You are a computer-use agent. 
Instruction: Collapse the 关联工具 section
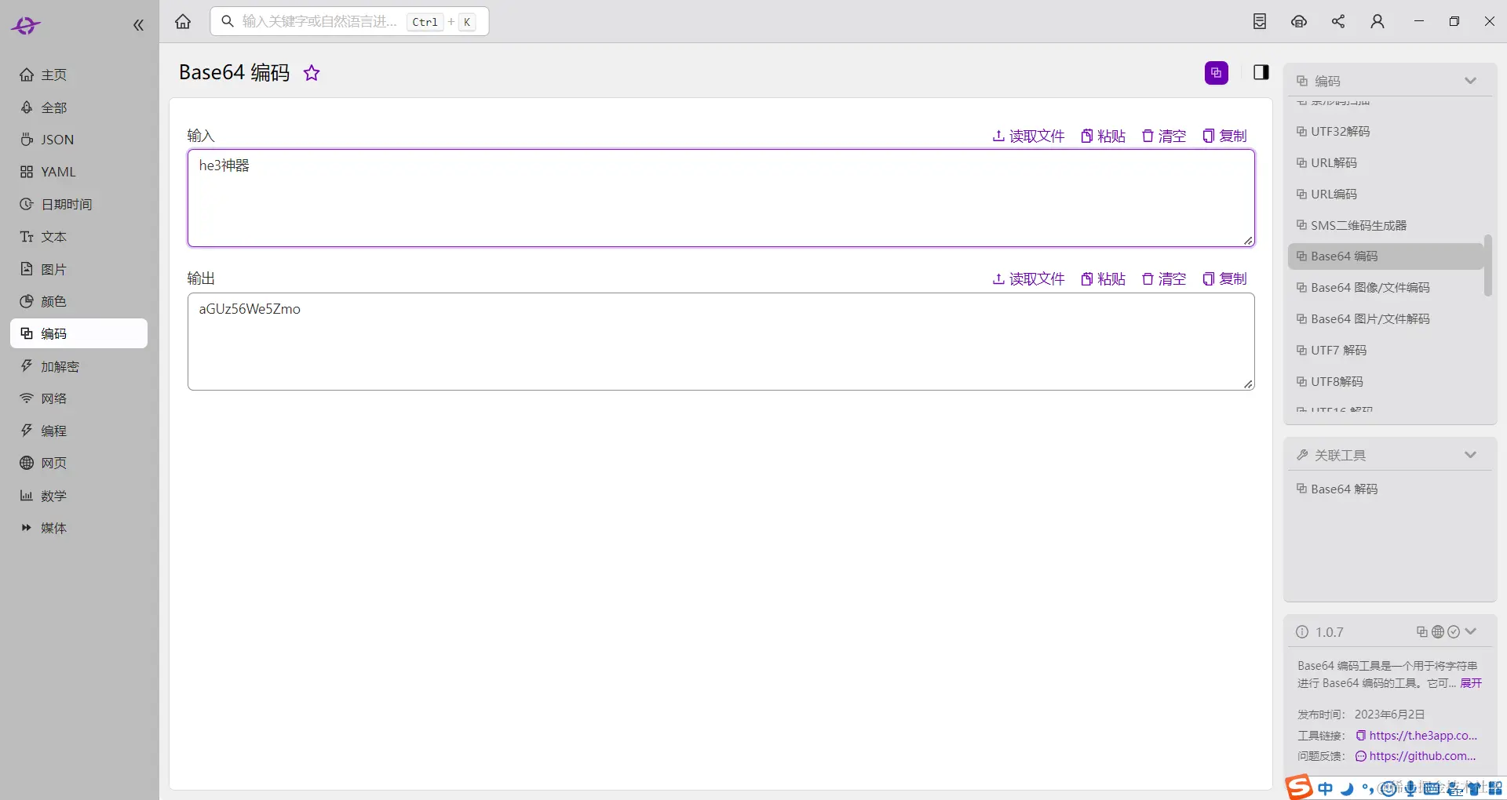point(1471,454)
